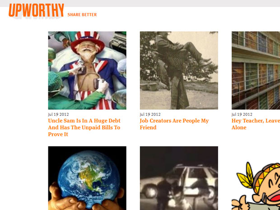
Task: Click the date above the Uncle Sam headline
Action: point(58,114)
